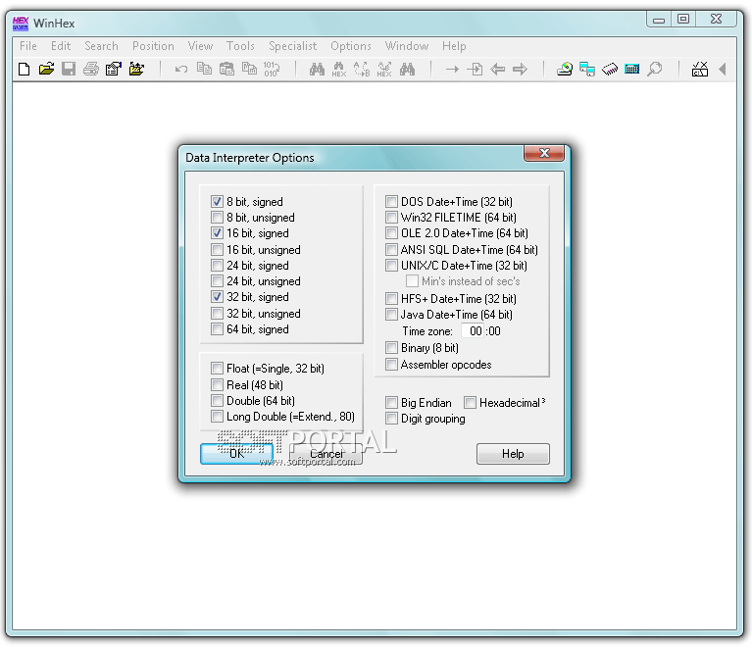Click the Open Folder icon with arrow
Image resolution: width=752 pixels, height=649 pixels.
136,69
